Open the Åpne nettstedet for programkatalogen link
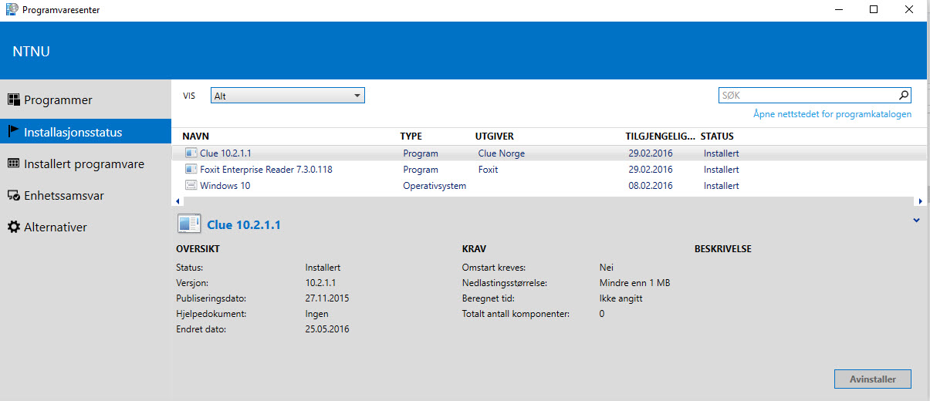Image resolution: width=930 pixels, height=401 pixels. (832, 114)
